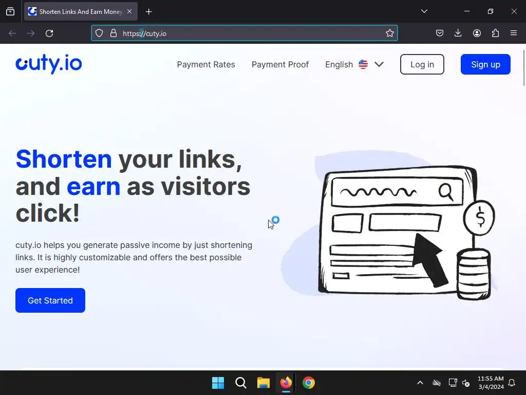526x395 pixels.
Task: Open Payment Rates page
Action: pyautogui.click(x=206, y=64)
